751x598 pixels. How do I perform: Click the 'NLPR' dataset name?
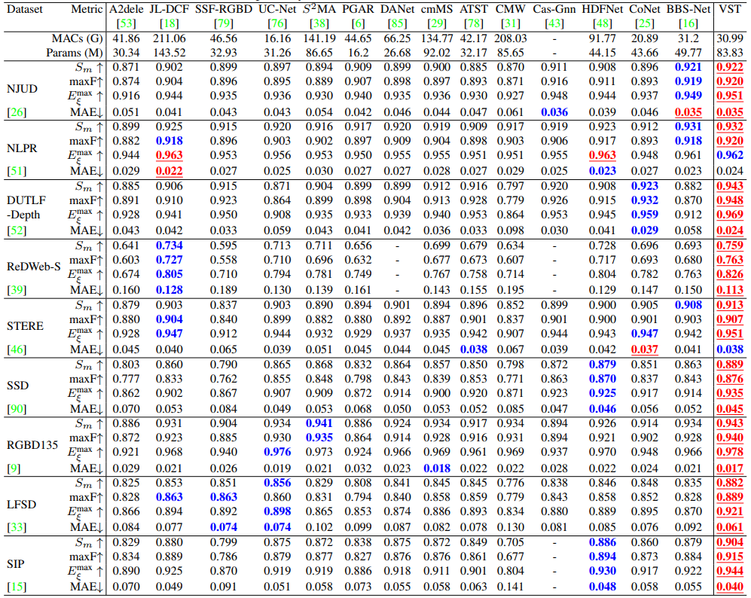tap(22, 148)
